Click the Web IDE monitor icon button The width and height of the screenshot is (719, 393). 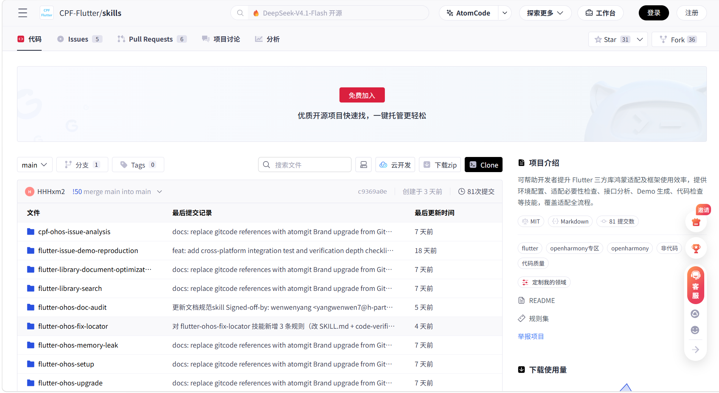[363, 165]
